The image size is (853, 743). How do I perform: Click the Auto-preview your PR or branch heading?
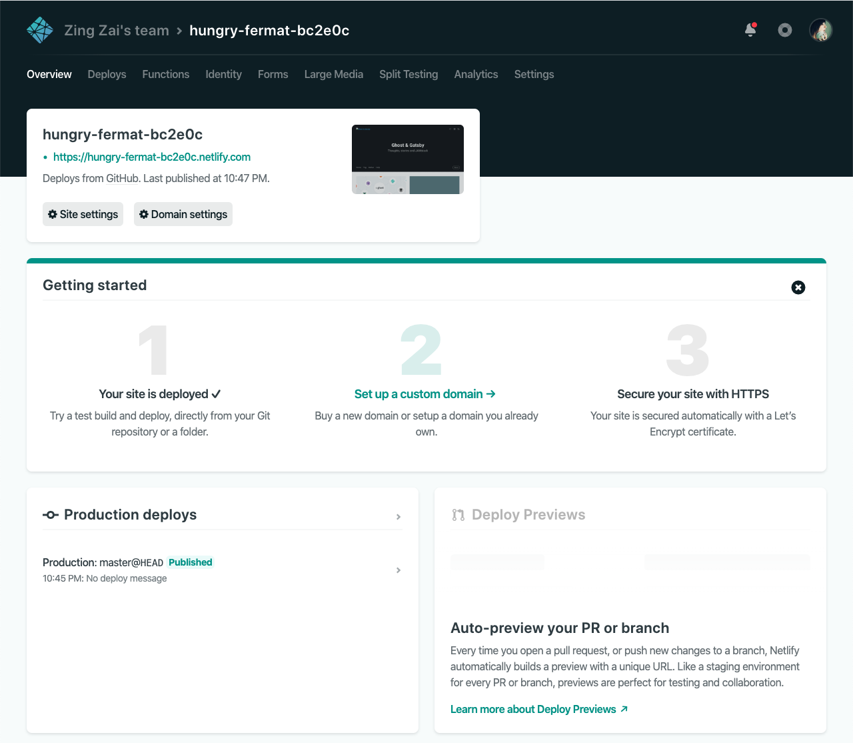560,628
